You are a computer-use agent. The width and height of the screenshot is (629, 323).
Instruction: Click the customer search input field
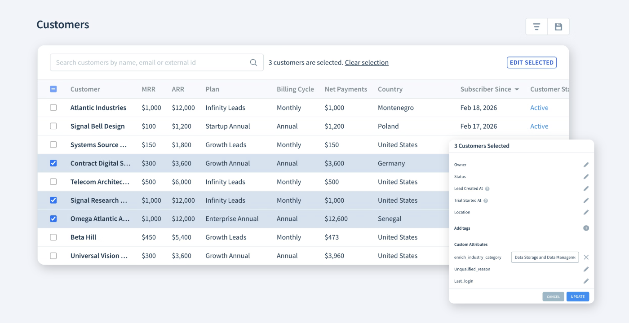148,62
